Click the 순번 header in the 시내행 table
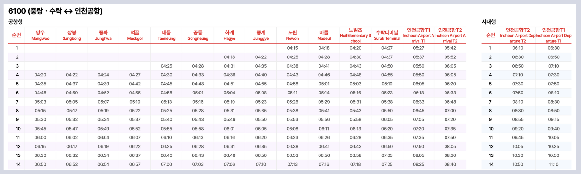The image size is (581, 174). tap(490, 35)
